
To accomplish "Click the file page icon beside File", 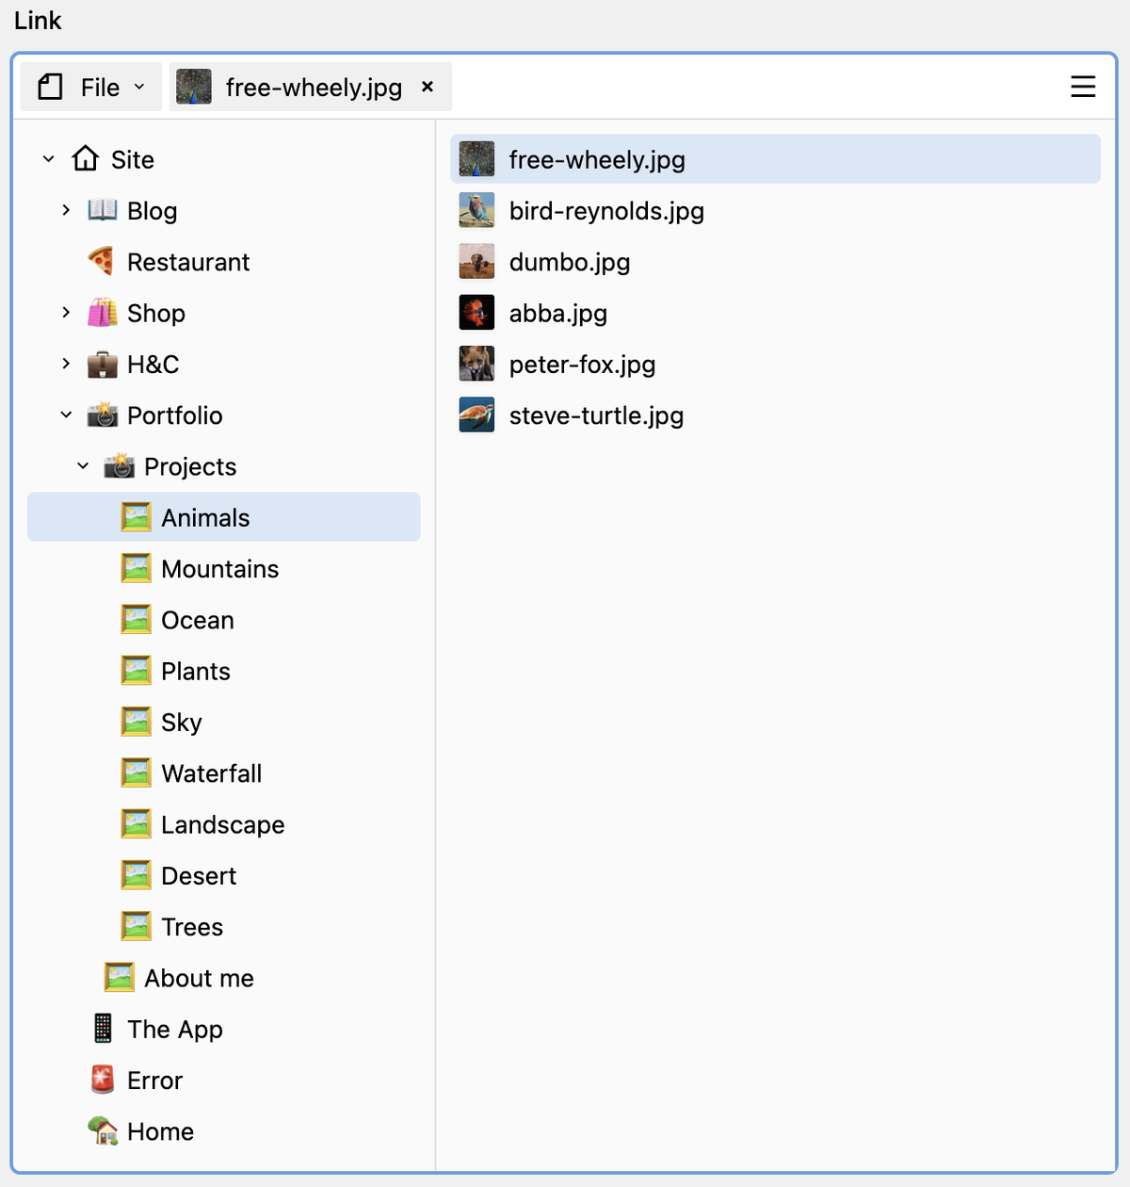I will tap(50, 88).
